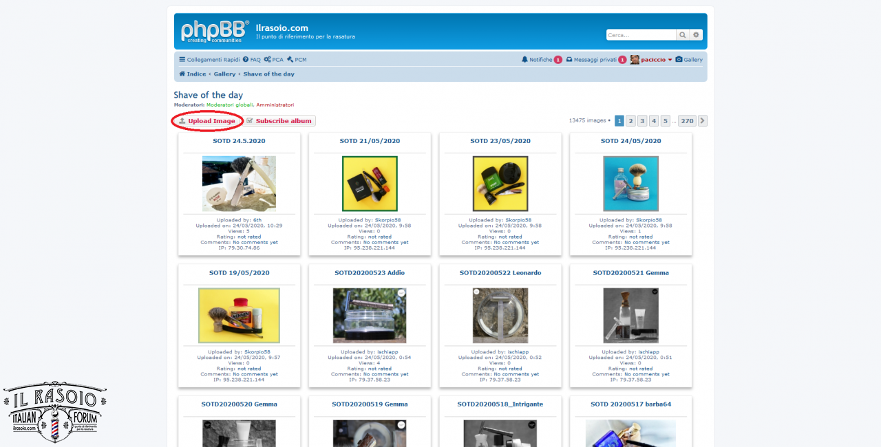Click the SOTD20200521 Gemma thumbnail
Viewport: 881px width, 447px height.
[630, 316]
